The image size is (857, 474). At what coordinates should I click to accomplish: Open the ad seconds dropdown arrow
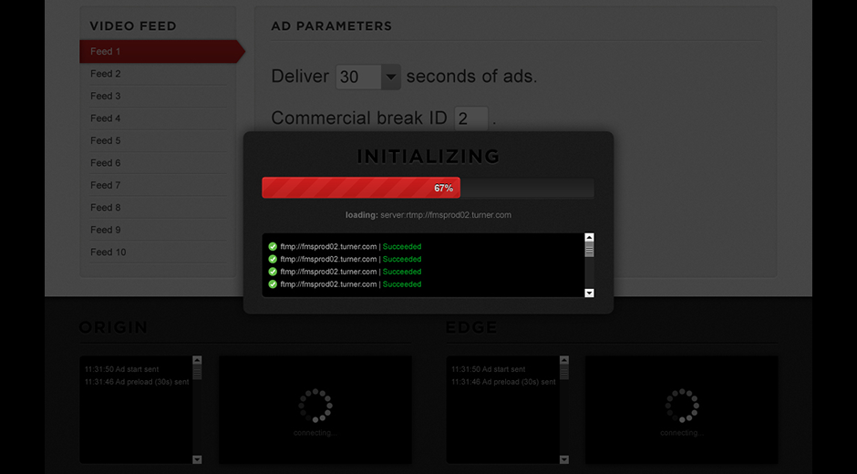coord(391,77)
